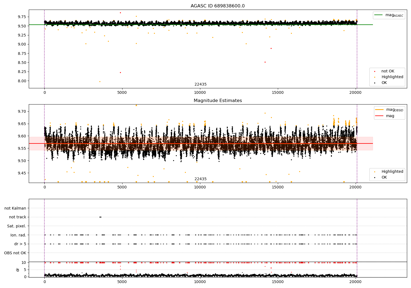Click "OK" in the top plot lower legend
The width and height of the screenshot is (411, 288).
tap(384, 83)
